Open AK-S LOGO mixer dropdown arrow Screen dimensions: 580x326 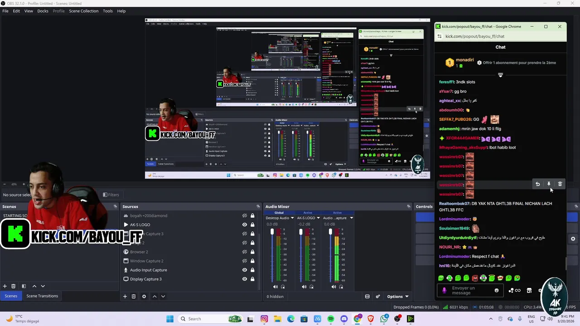319,218
